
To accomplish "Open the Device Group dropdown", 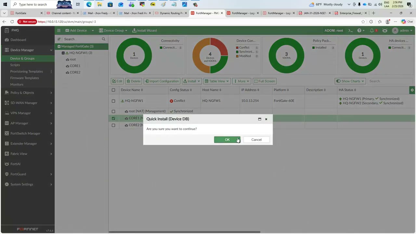I will (x=113, y=31).
